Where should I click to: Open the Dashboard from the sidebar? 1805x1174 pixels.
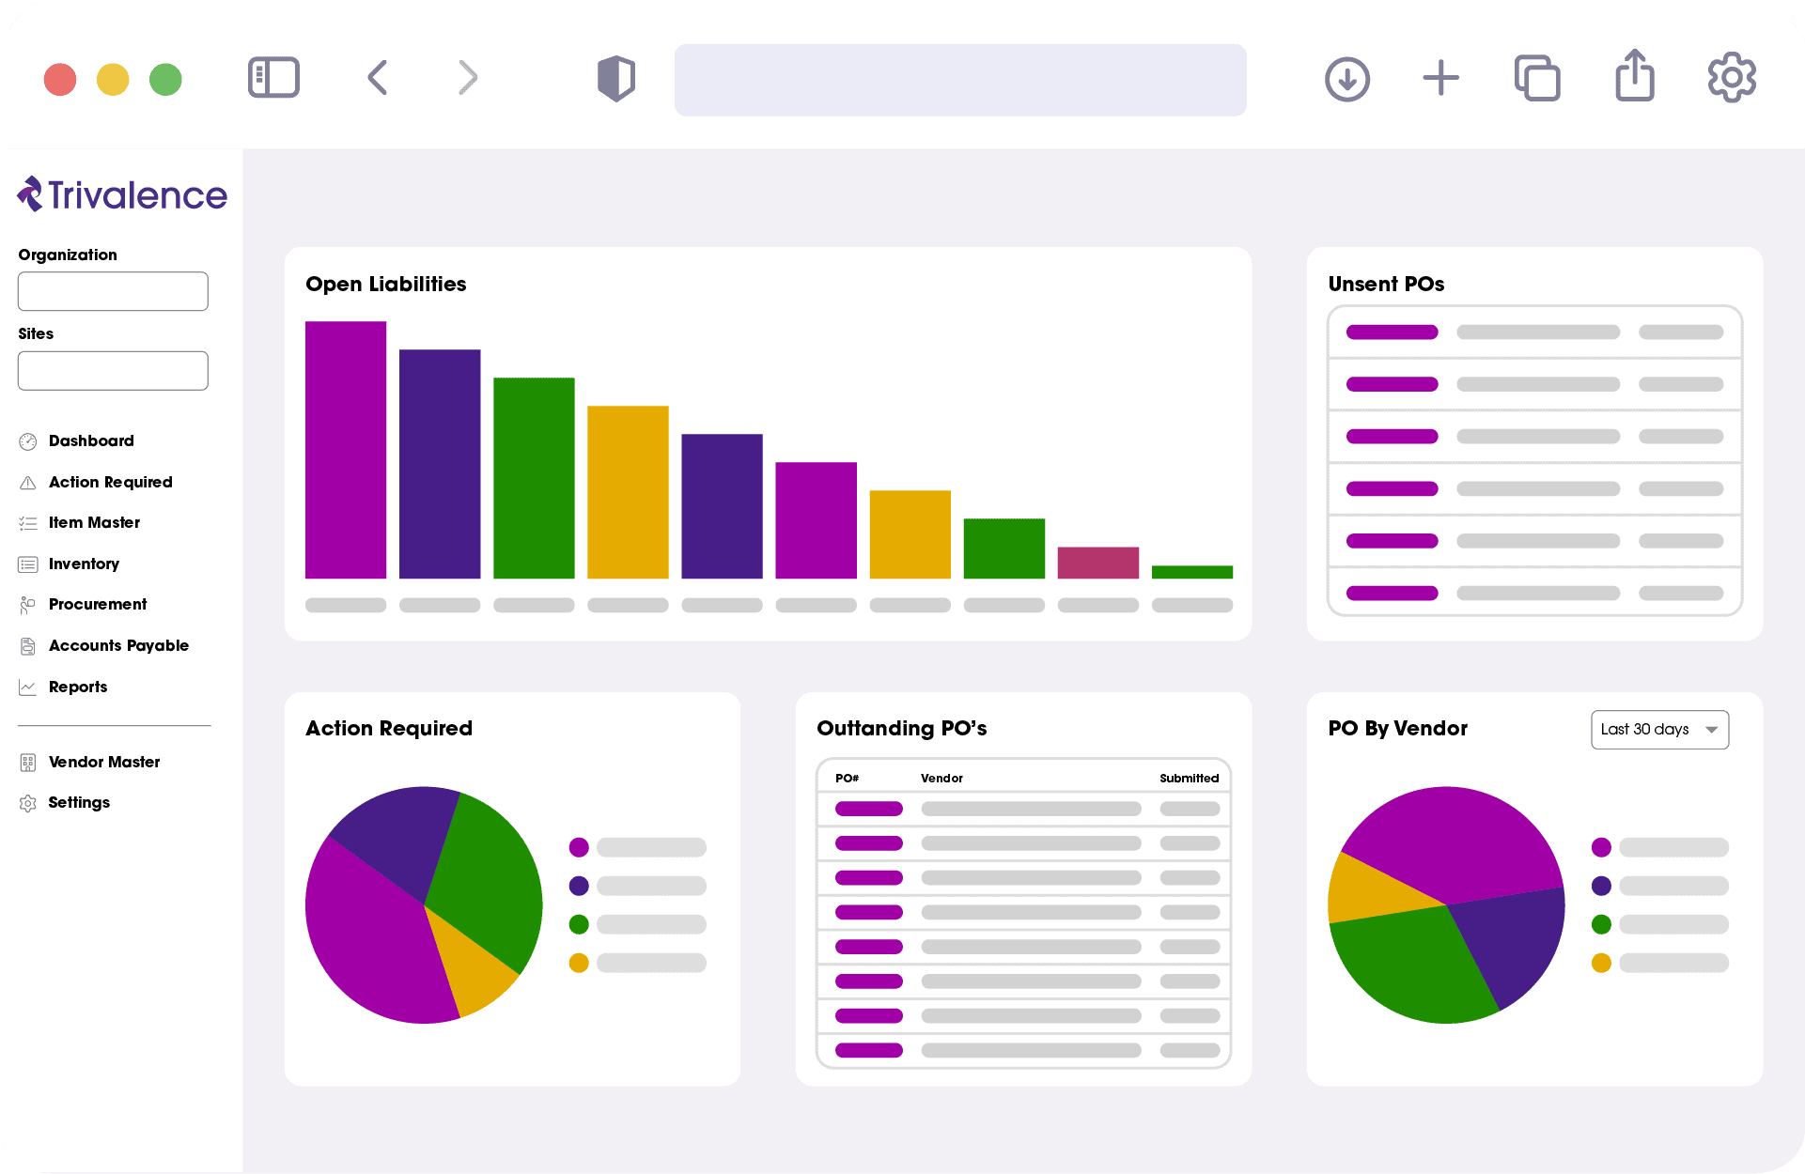(x=90, y=440)
